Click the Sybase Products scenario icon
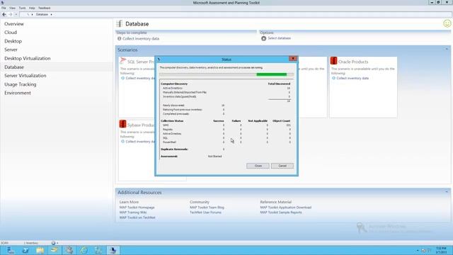453x255 pixels. tap(122, 124)
